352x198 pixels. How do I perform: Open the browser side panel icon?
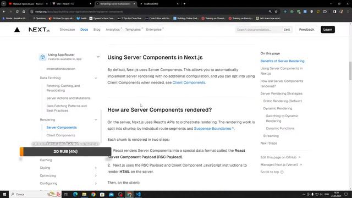click(334, 12)
